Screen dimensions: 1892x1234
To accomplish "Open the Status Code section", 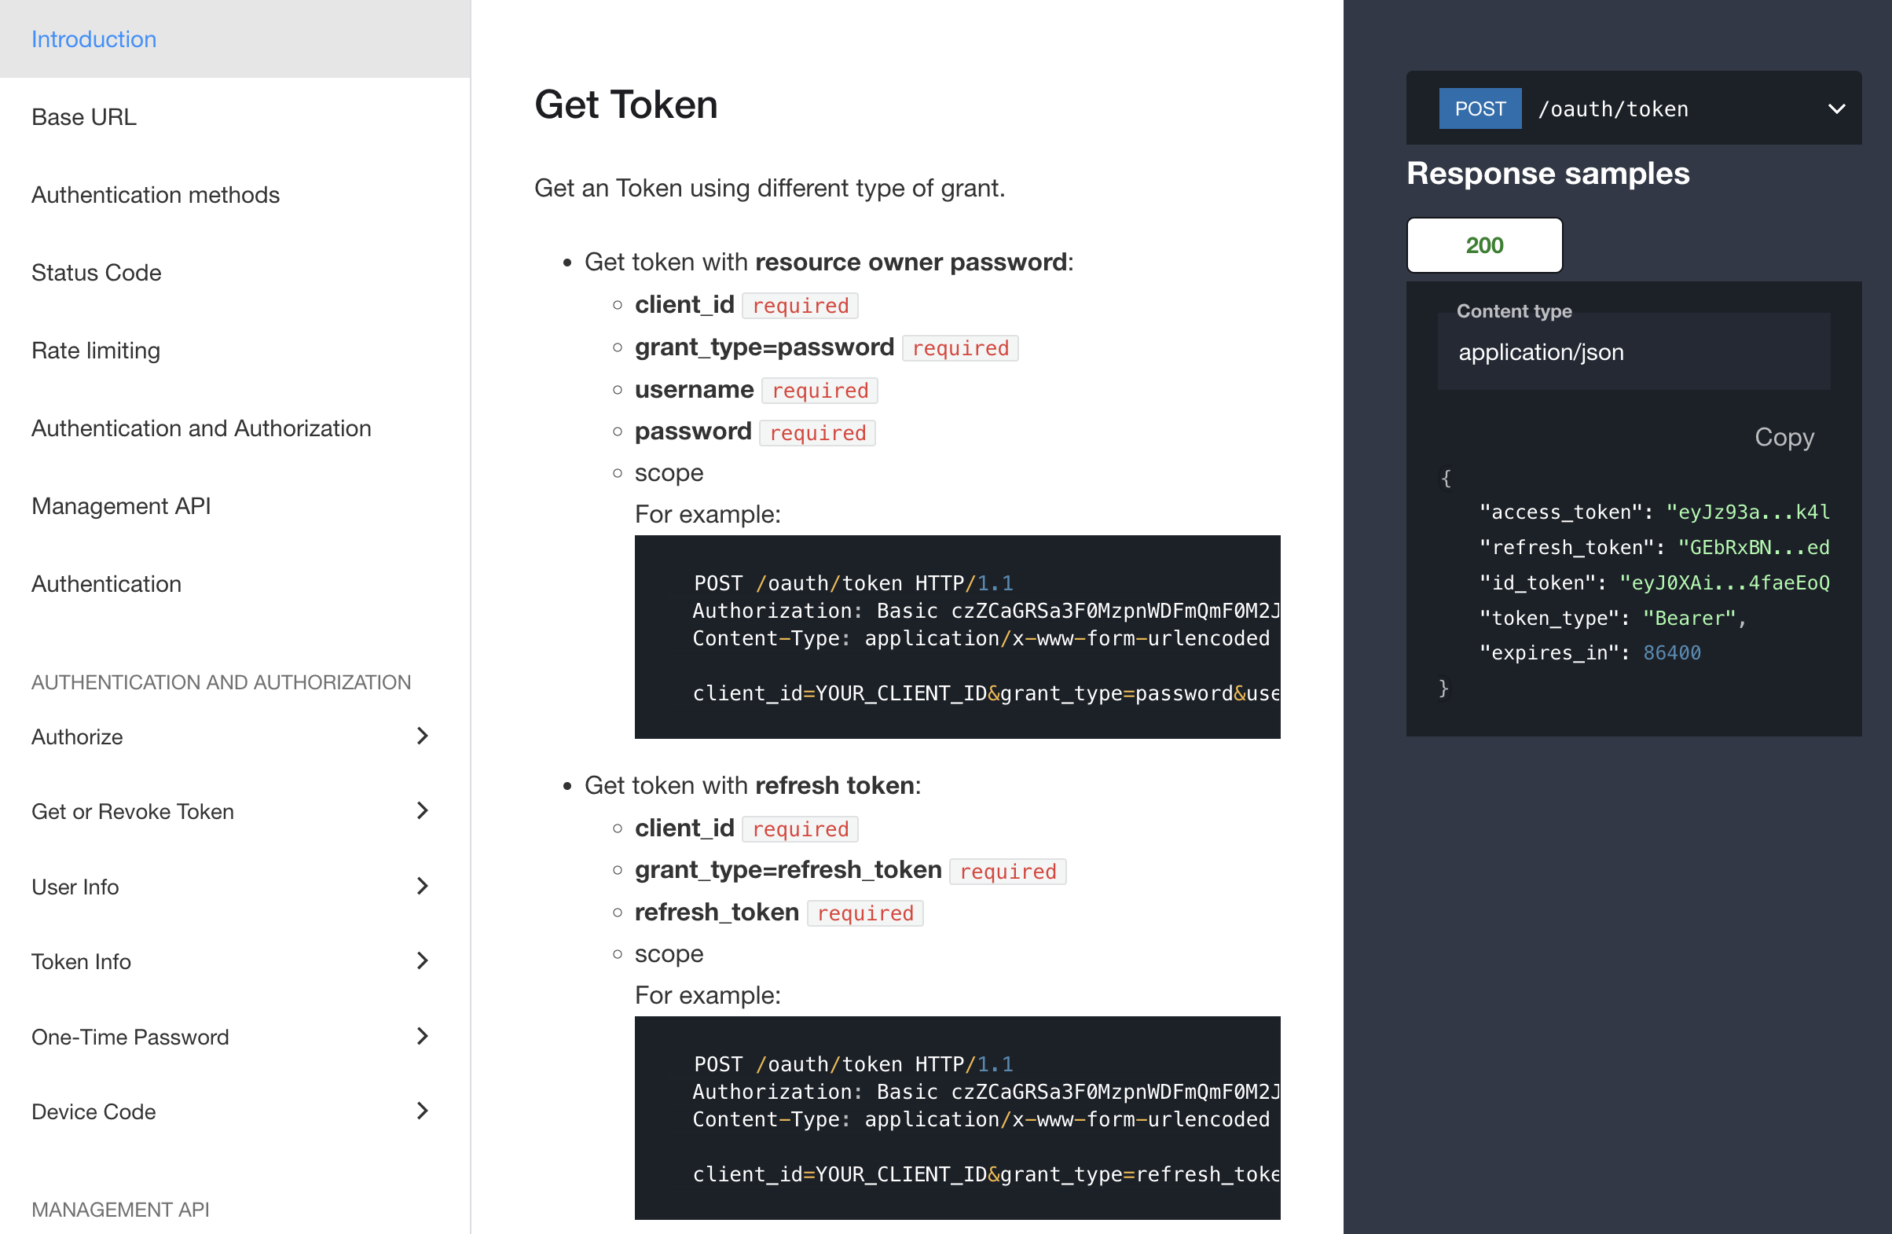I will 96,273.
